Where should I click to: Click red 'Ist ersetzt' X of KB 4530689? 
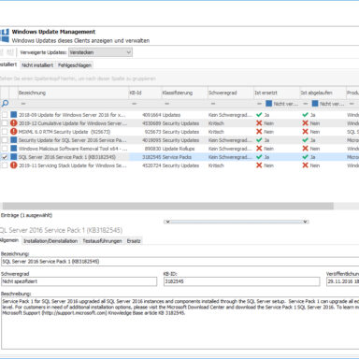click(259, 123)
